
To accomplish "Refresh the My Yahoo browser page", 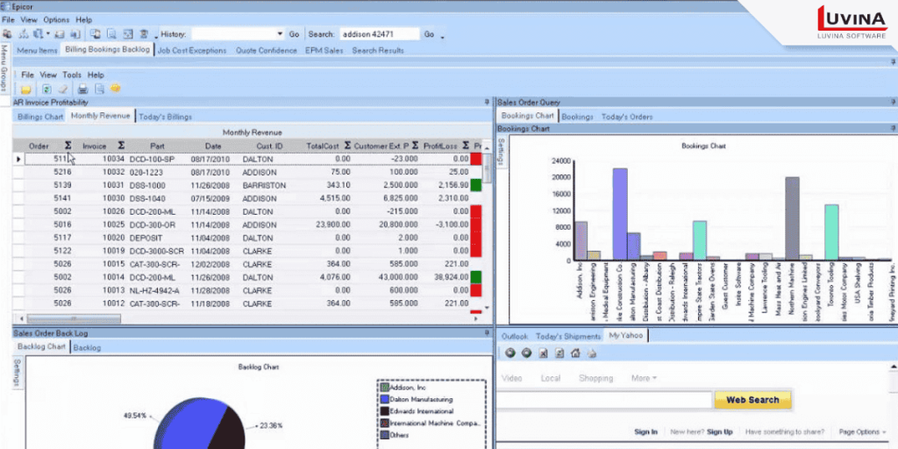I will click(559, 353).
